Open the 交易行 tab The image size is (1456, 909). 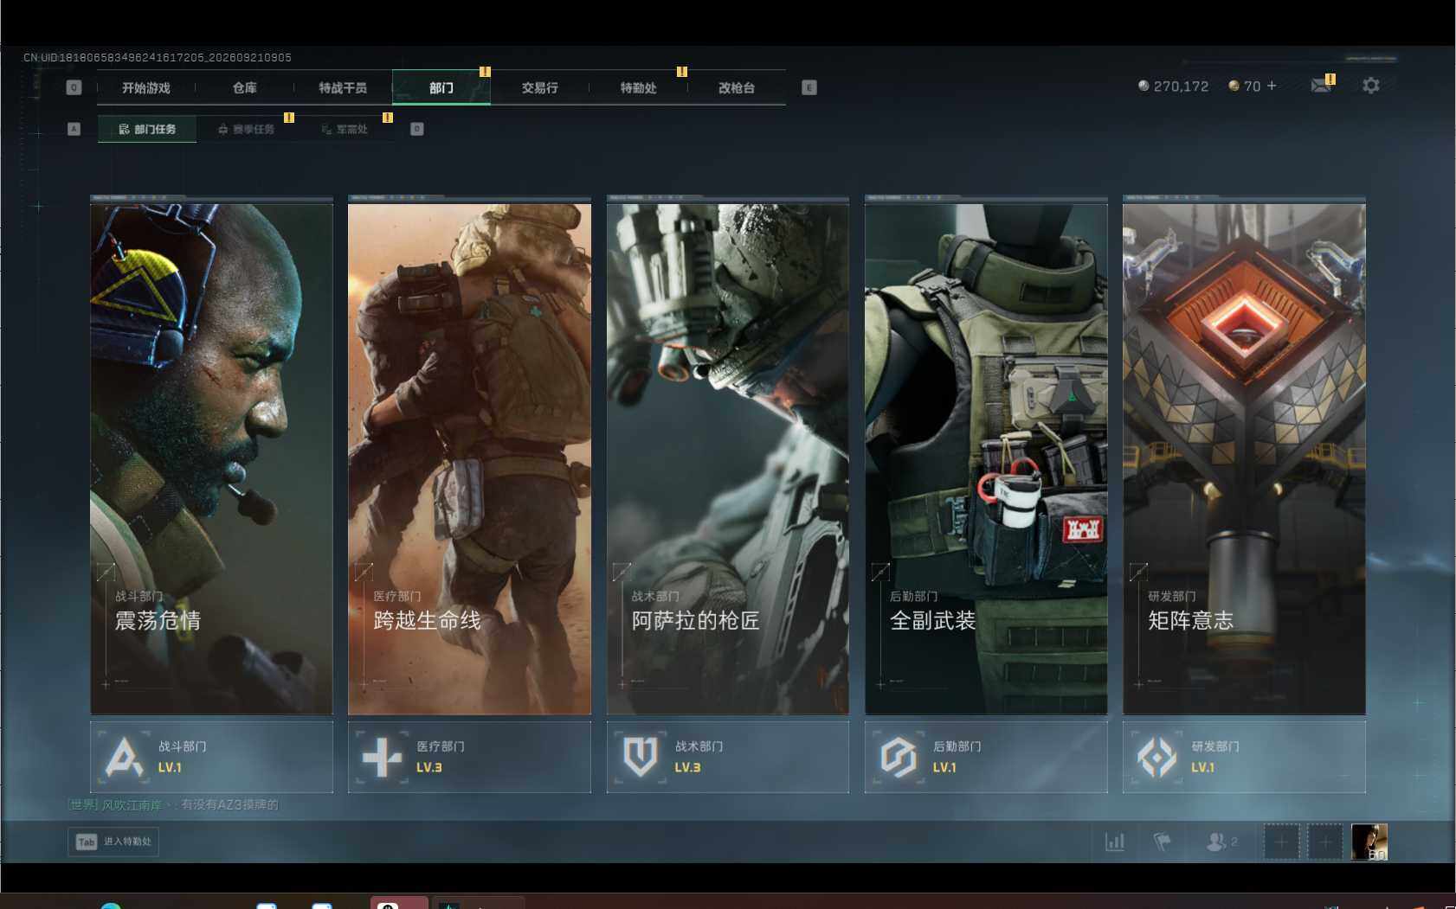540,87
